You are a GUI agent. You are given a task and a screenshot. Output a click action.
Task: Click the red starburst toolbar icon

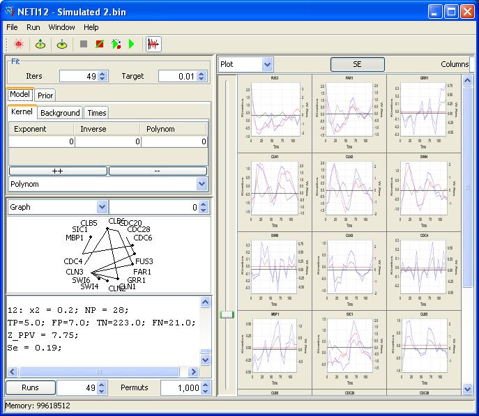tap(19, 45)
